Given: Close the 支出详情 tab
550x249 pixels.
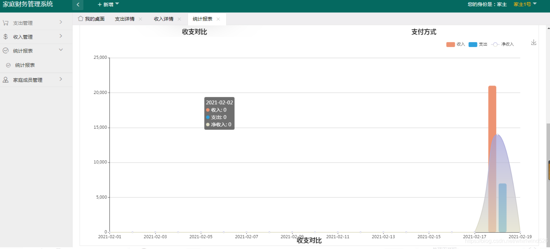Looking at the screenshot, I should (x=140, y=19).
